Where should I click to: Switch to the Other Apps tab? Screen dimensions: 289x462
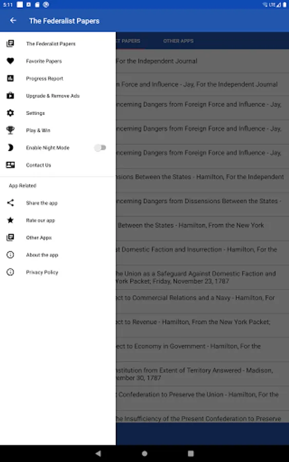(178, 41)
